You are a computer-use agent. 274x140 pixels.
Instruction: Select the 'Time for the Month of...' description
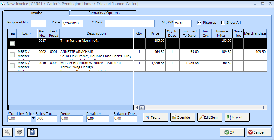pos(97,44)
